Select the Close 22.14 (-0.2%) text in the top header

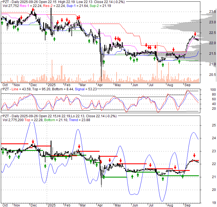109,2
